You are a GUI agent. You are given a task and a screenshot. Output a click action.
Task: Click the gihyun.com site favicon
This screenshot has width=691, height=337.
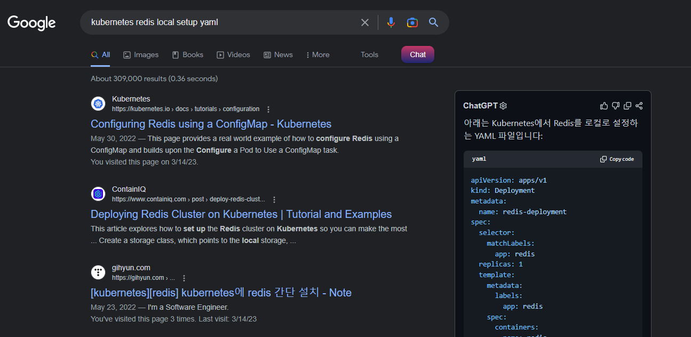(98, 272)
